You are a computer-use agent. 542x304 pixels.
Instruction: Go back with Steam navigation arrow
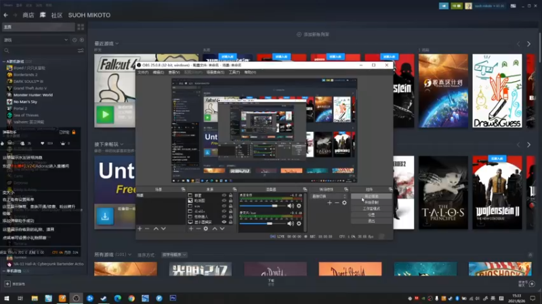click(x=6, y=15)
